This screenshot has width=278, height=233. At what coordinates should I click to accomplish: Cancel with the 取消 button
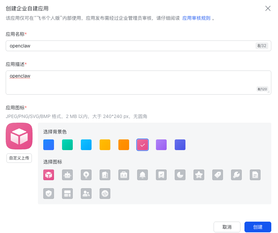tap(227, 227)
